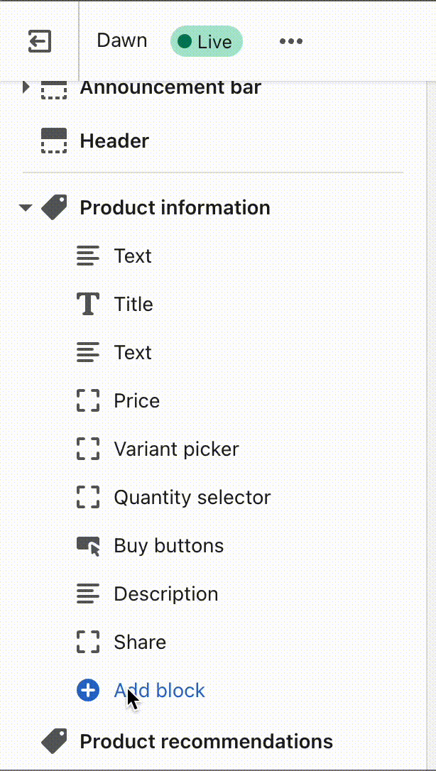
Task: Select the Quantity selector block
Action: point(191,497)
